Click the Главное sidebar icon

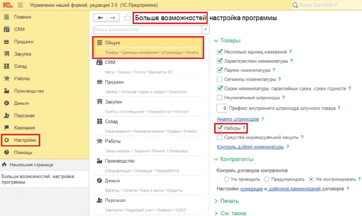pos(6,17)
